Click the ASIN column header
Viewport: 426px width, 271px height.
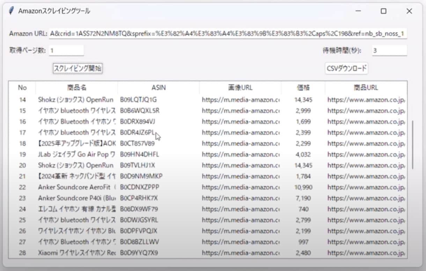[159, 88]
